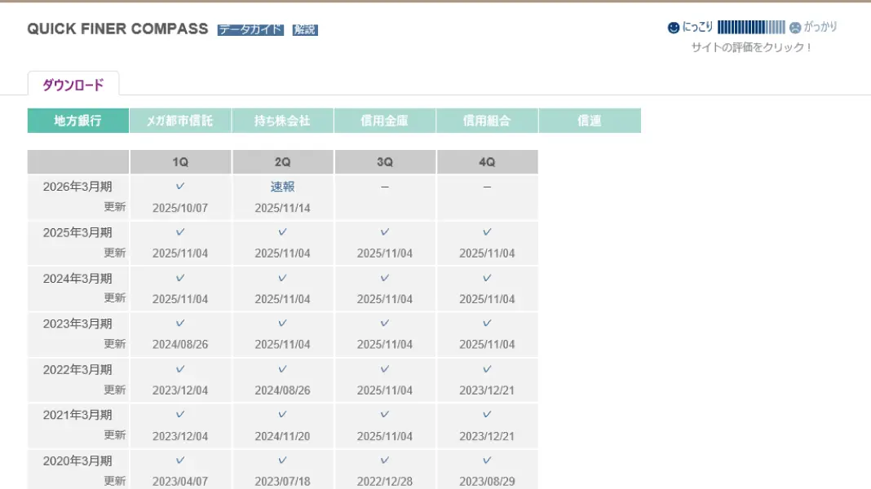This screenshot has width=871, height=489.
Task: Click the 2023年3月期 1Q checkmark
Action: (180, 323)
